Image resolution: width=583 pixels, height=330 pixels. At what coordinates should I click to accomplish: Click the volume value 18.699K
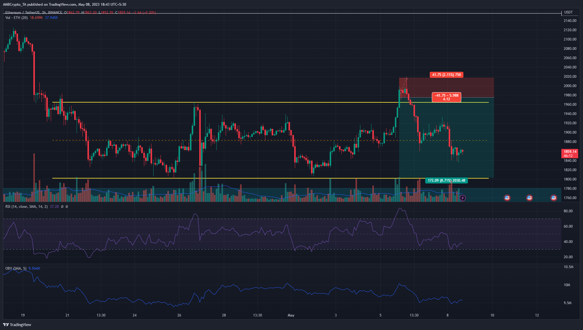tap(36, 18)
